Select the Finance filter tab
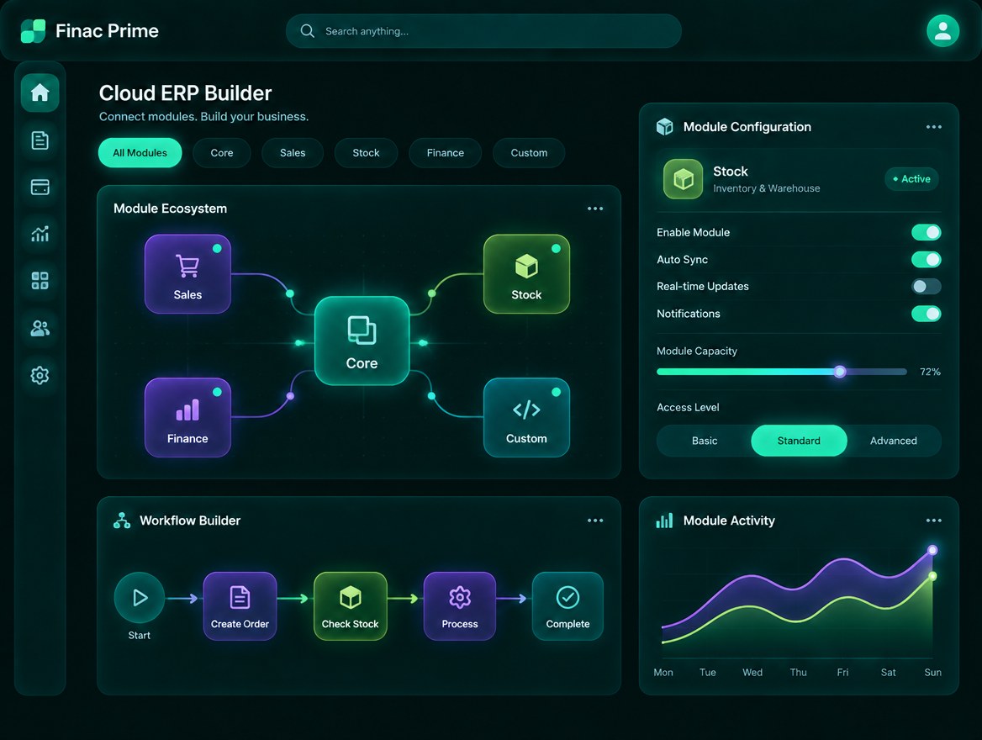 pyautogui.click(x=446, y=153)
